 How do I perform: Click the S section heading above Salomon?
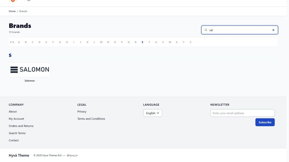(10, 55)
